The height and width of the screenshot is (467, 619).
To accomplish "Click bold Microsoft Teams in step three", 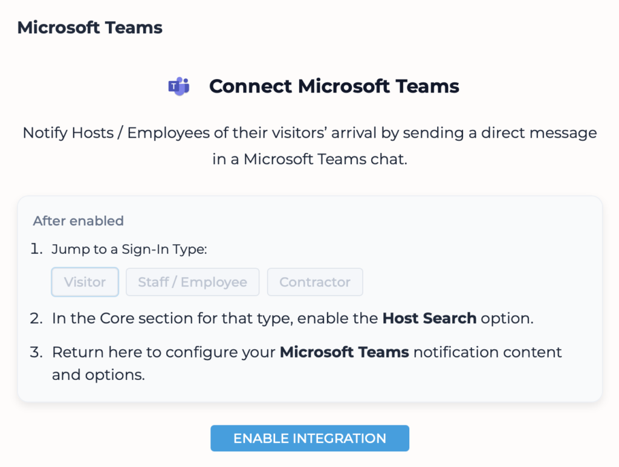I will 344,352.
